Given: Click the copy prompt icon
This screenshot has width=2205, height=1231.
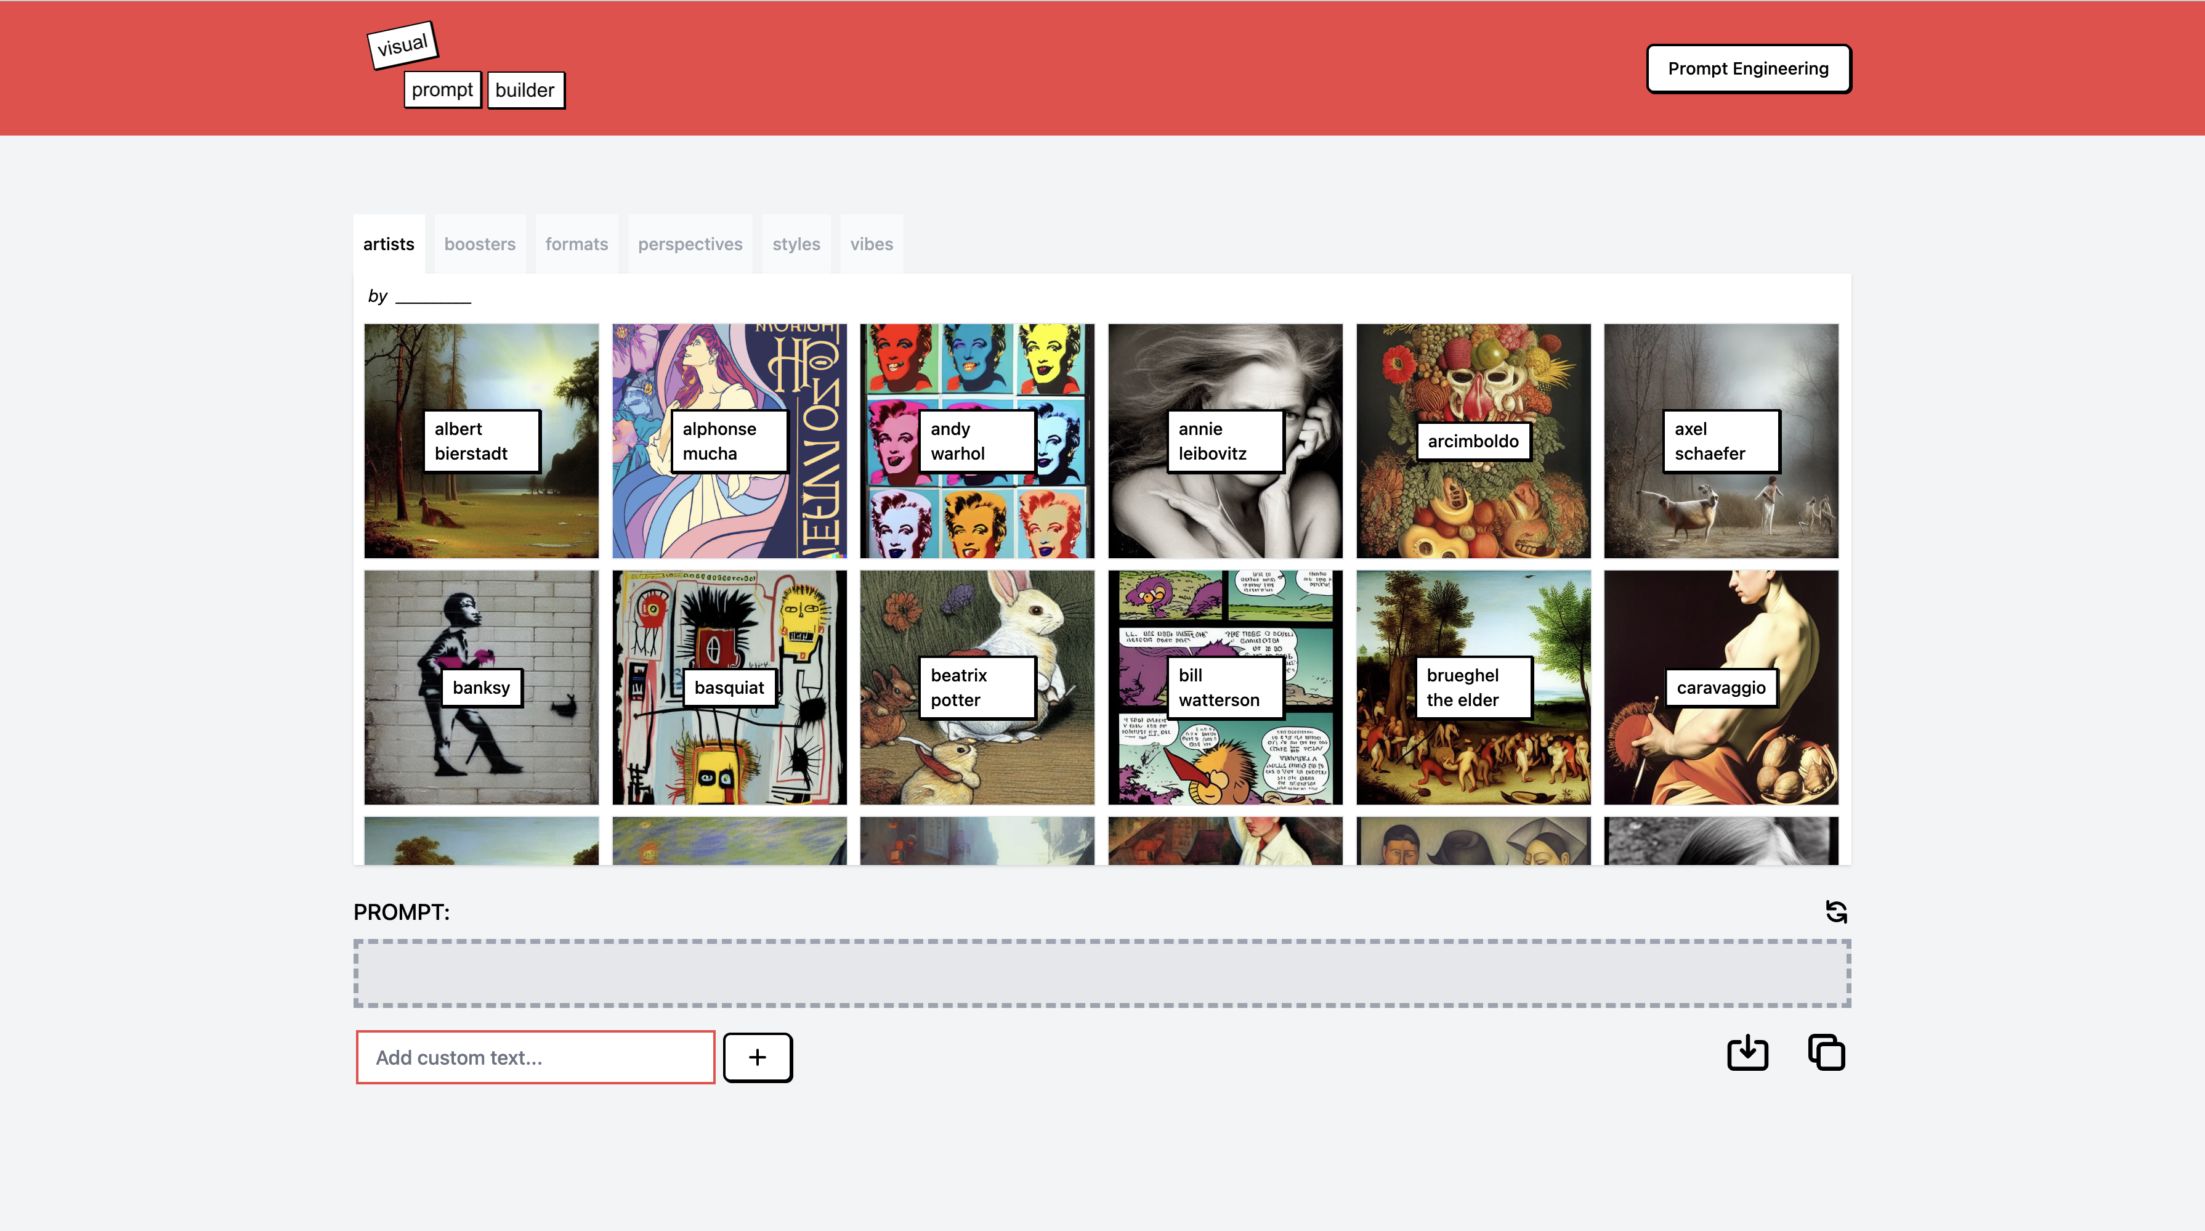Looking at the screenshot, I should pyautogui.click(x=1826, y=1053).
